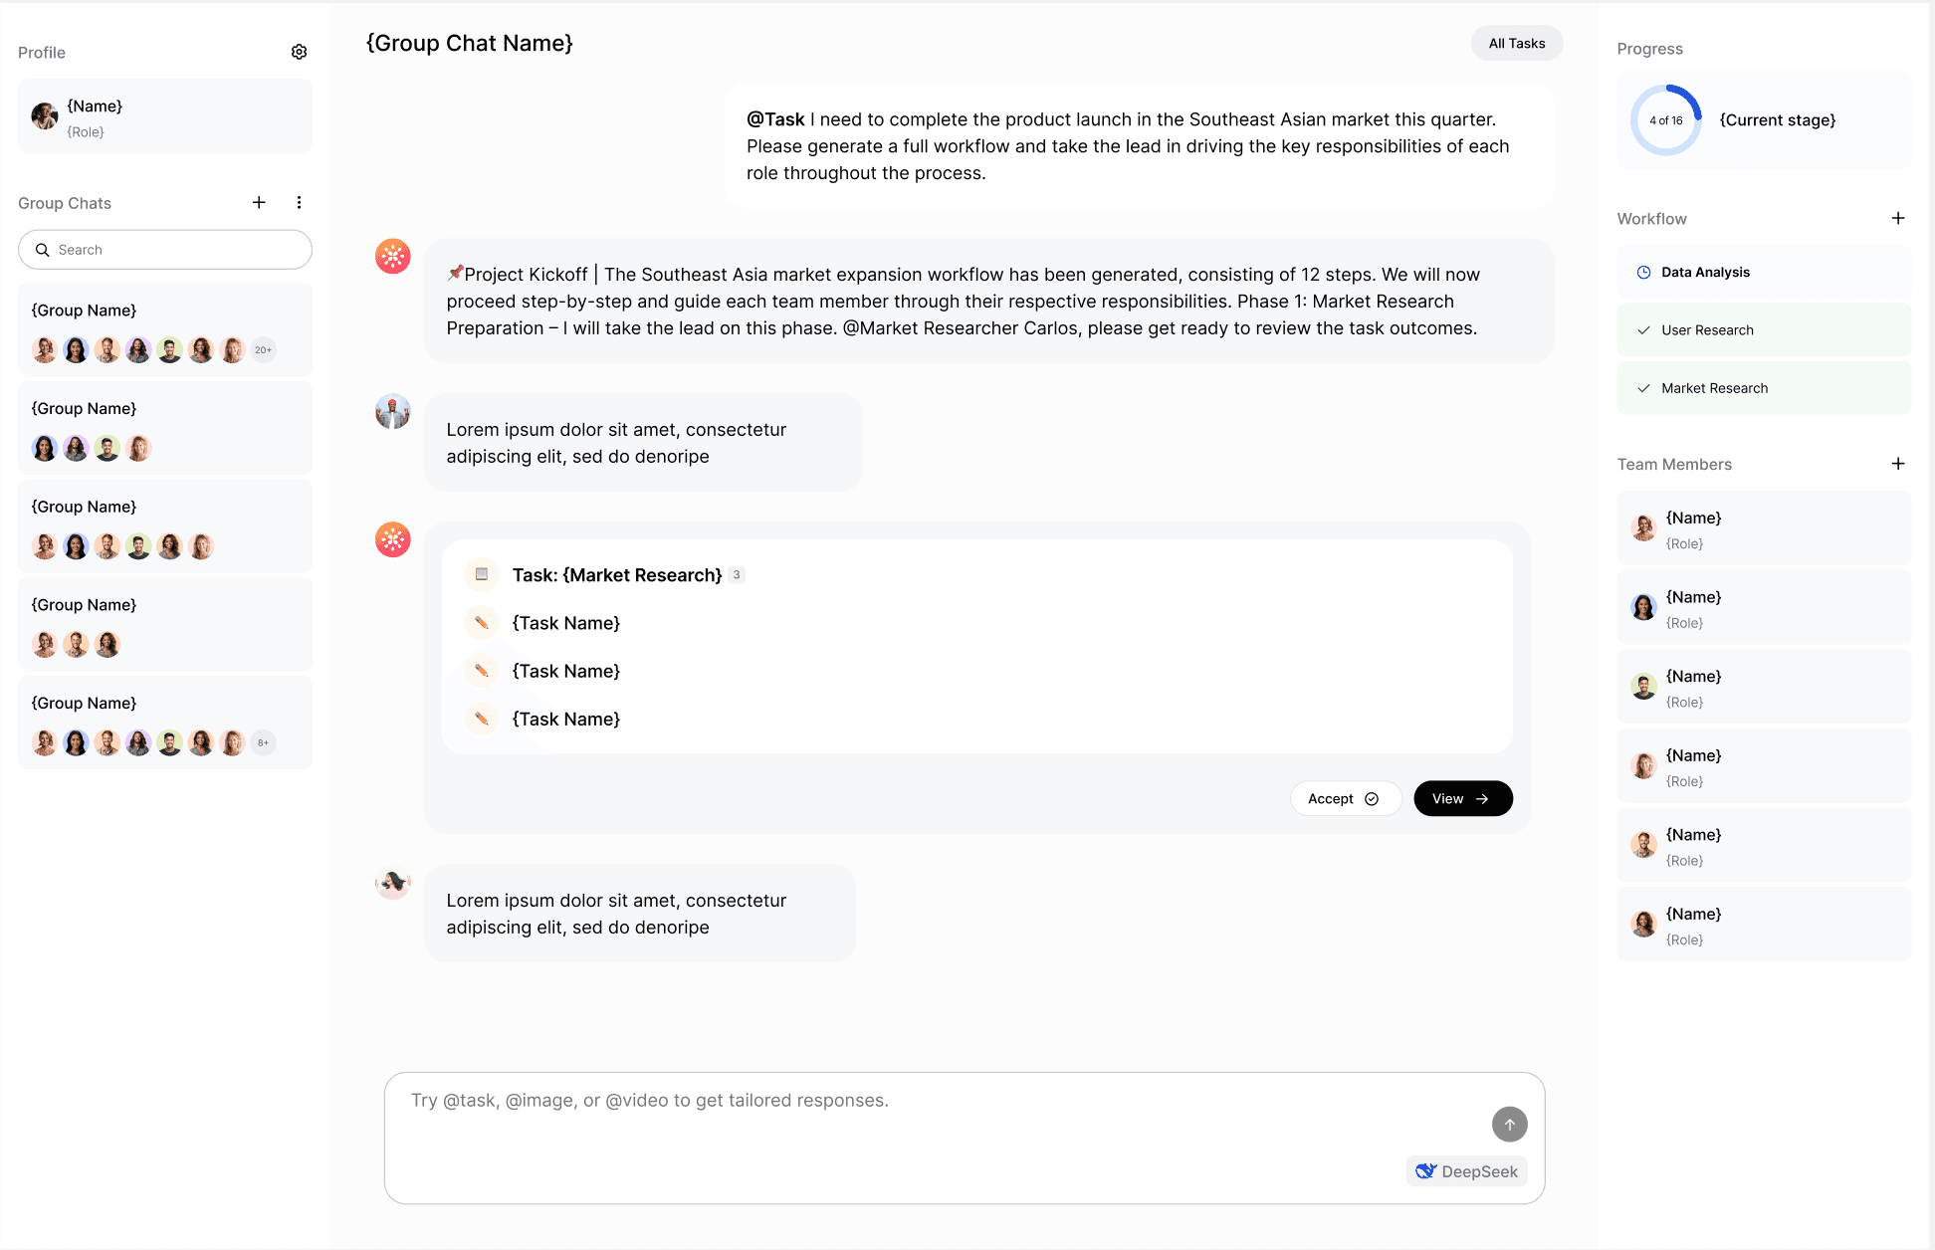The width and height of the screenshot is (1935, 1250).
Task: Open the All Tasks view
Action: pos(1516,43)
